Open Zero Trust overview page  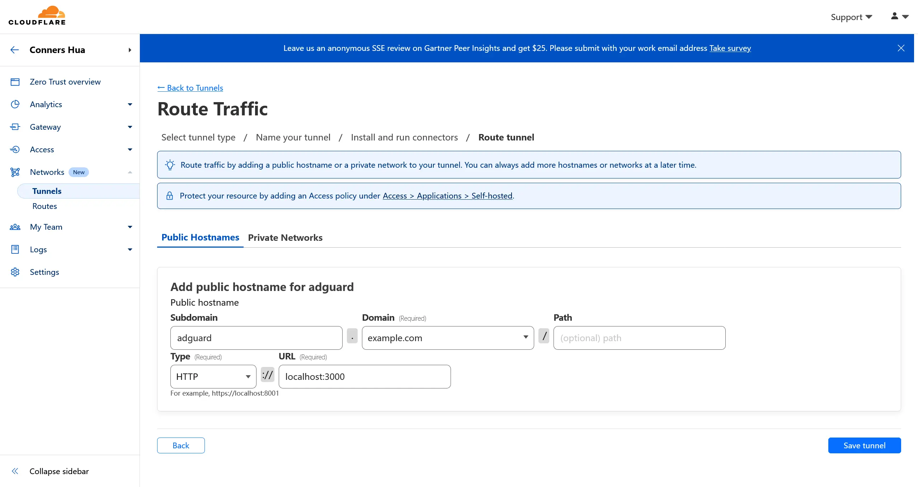[65, 82]
